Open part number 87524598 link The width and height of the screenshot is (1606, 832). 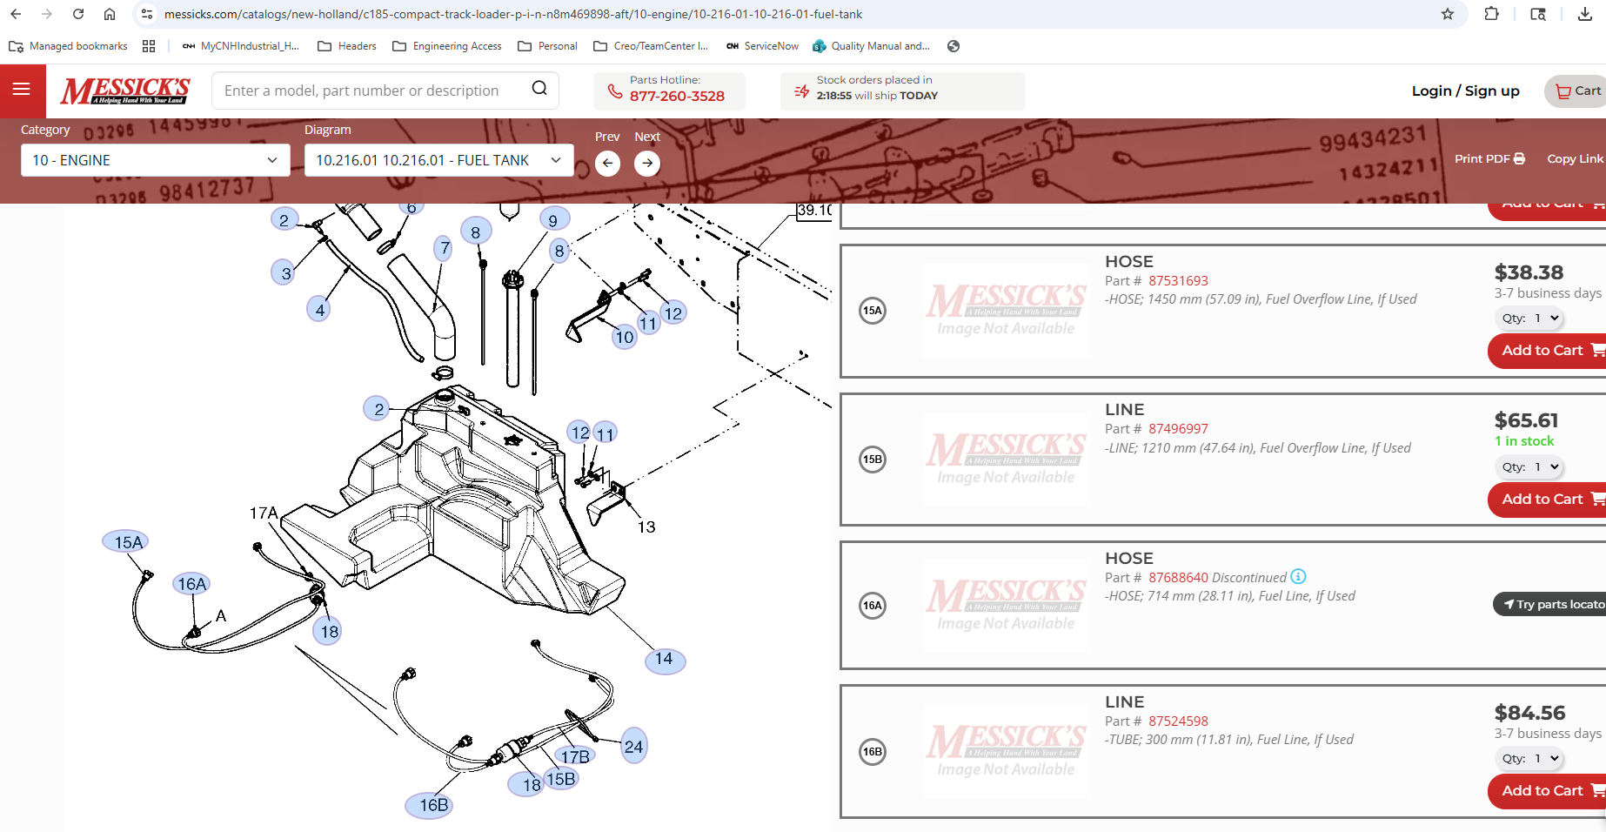(x=1178, y=721)
